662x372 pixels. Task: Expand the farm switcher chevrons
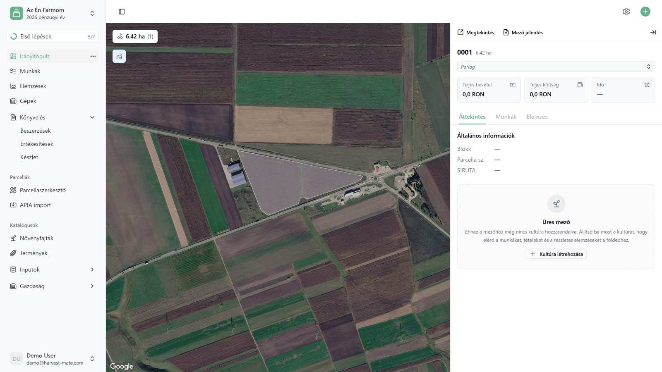tap(92, 13)
